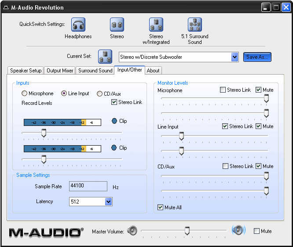Toggle Stereo Link for Line Input monitor
293x247 pixels.
point(225,126)
